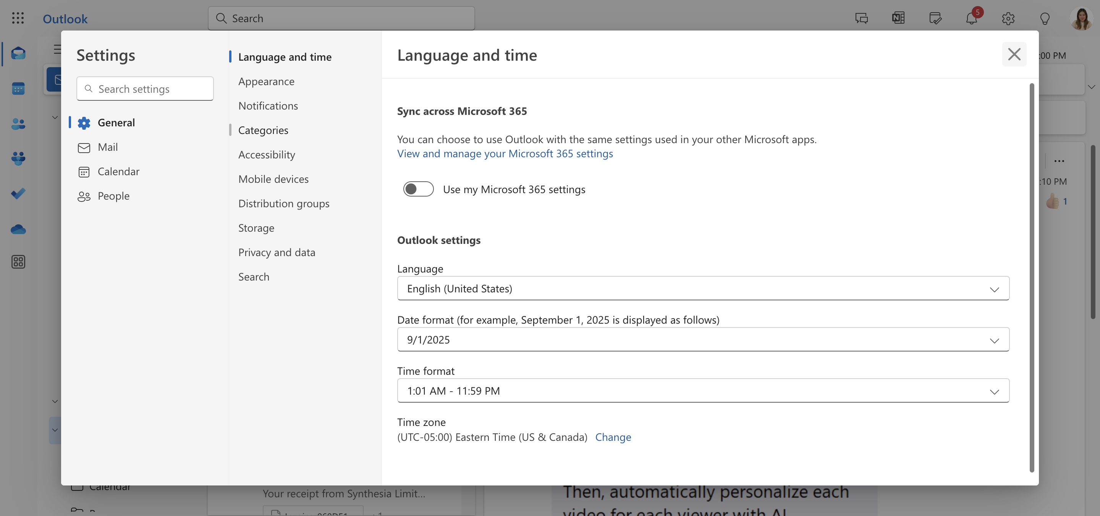Open the OneNote feed icon
This screenshot has width=1100, height=516.
point(898,18)
